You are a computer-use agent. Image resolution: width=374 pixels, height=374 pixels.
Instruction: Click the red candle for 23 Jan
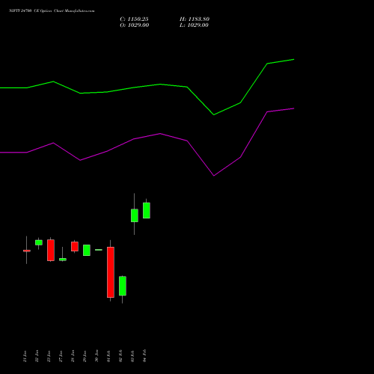(x=51, y=250)
